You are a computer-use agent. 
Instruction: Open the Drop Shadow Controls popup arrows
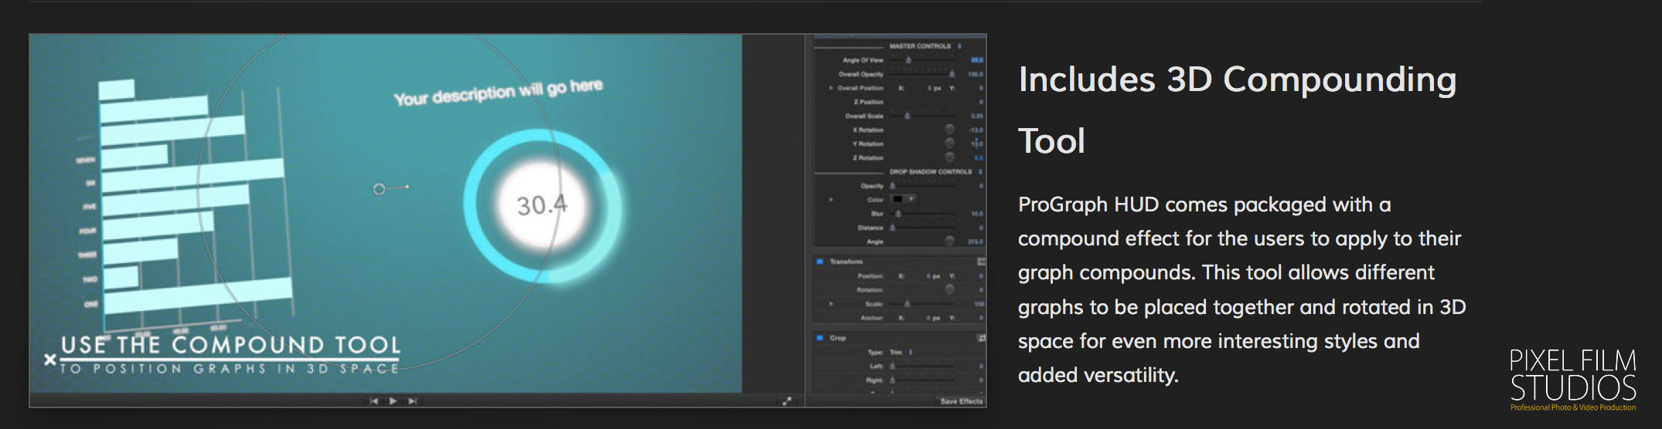pyautogui.click(x=980, y=172)
